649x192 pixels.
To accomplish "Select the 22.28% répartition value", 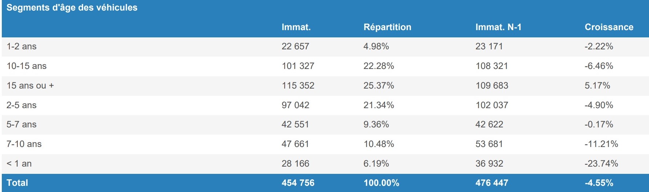I will (x=378, y=66).
